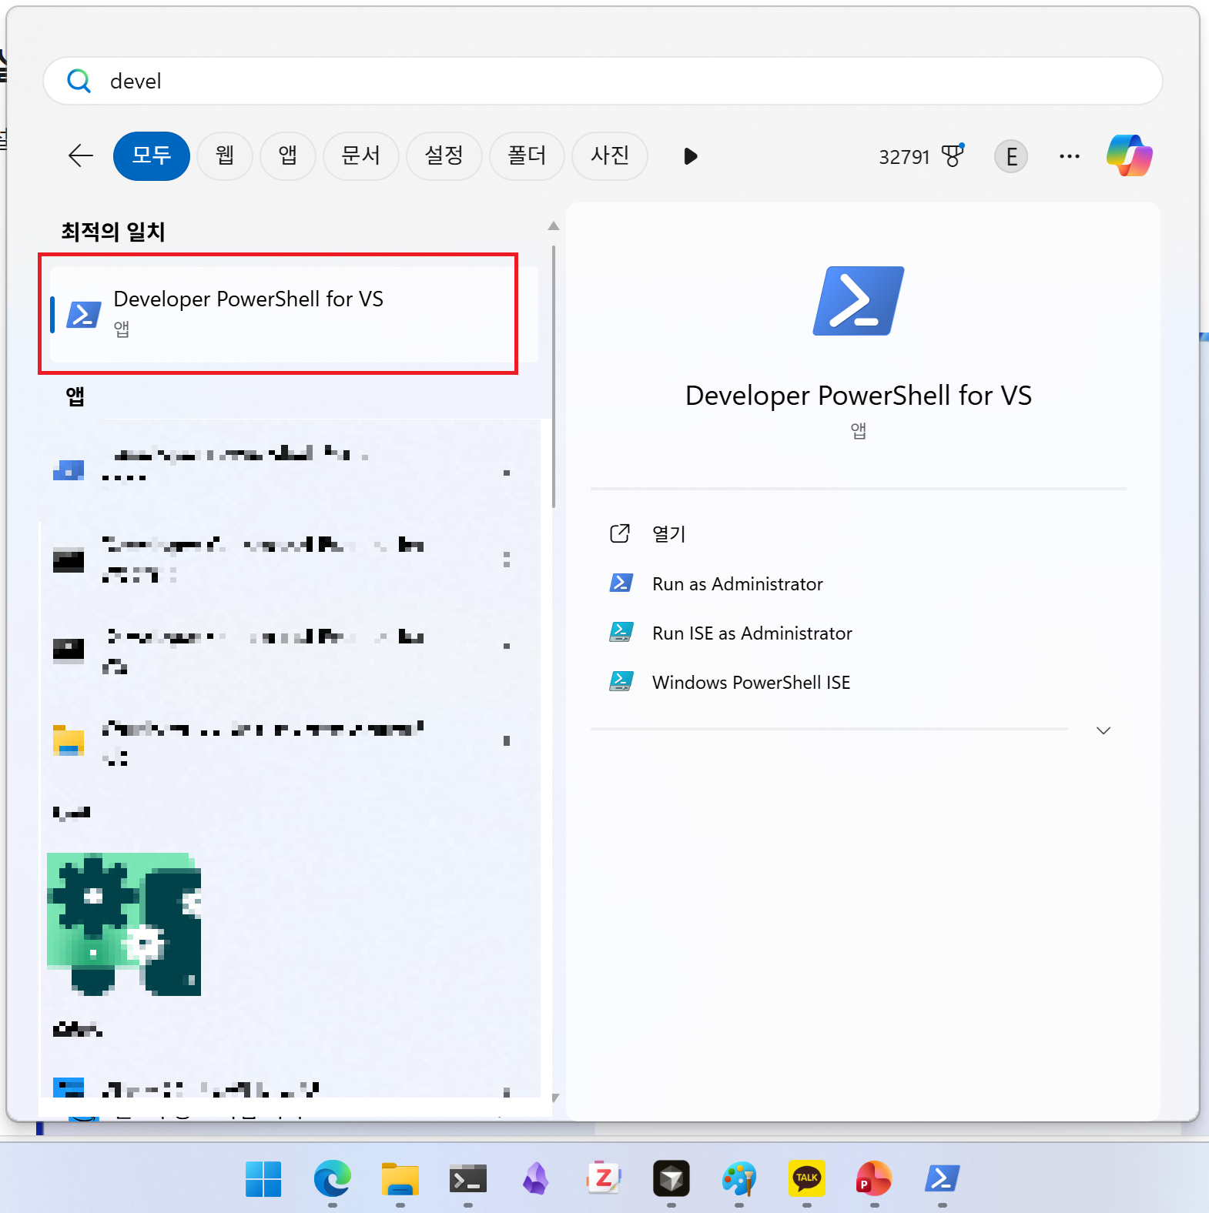The image size is (1209, 1213).
Task: Open Developer PowerShell for VS best match result
Action: point(293,314)
